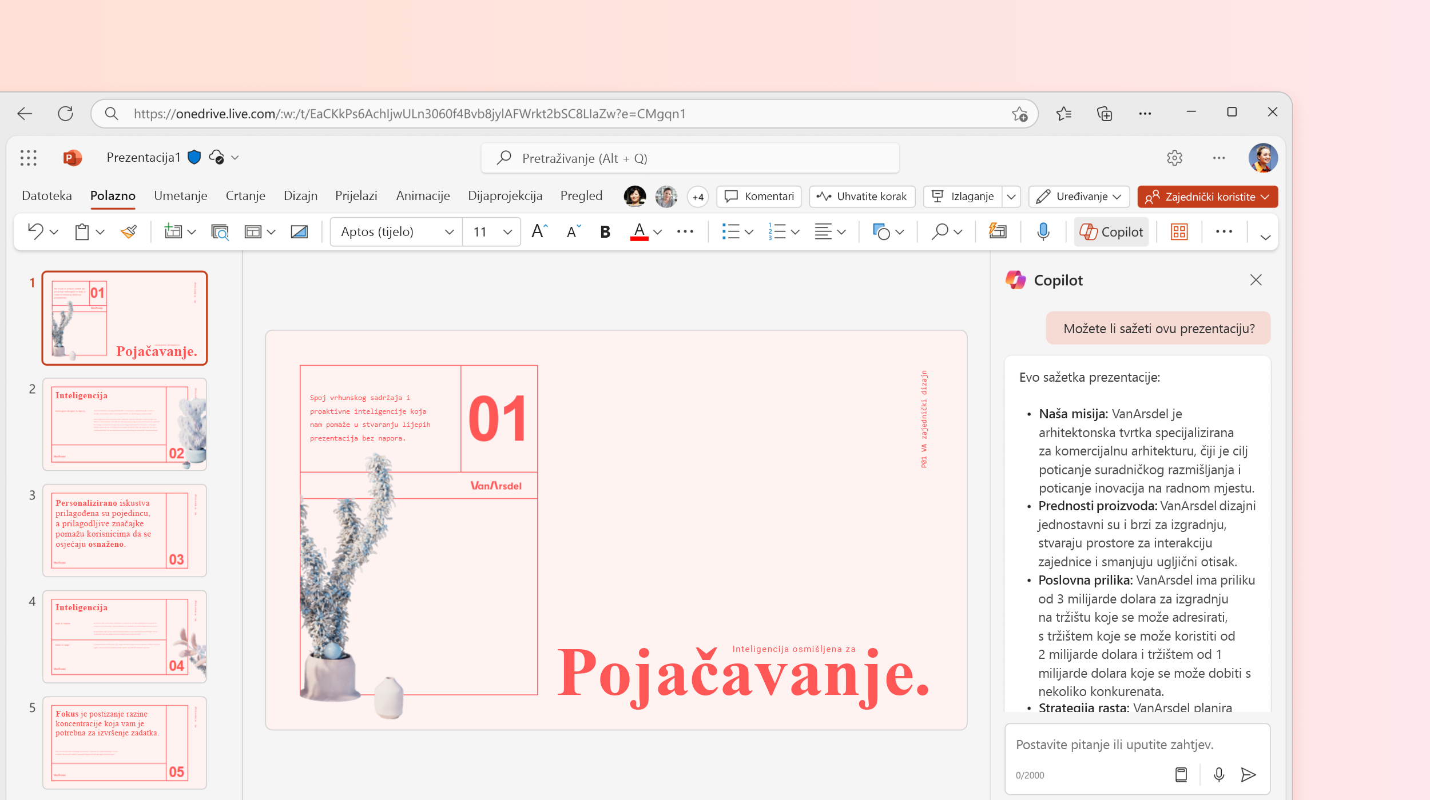
Task: Click the New Slide icon
Action: [173, 231]
